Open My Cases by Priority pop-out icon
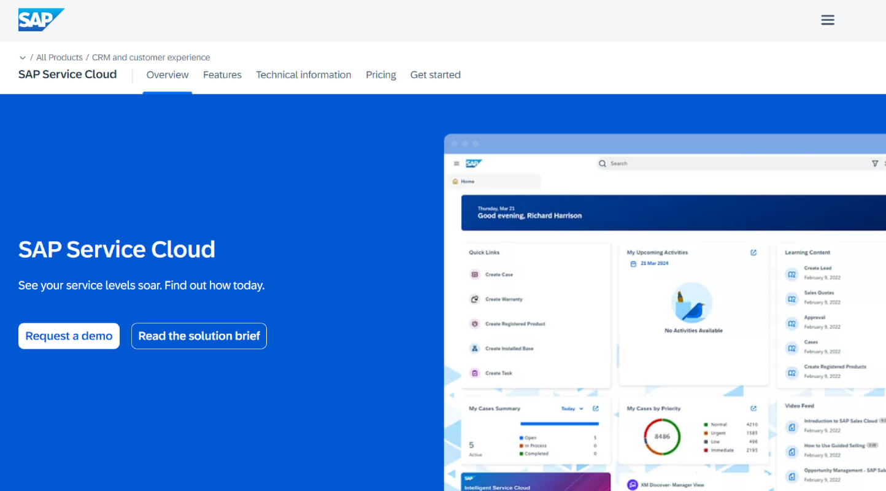Viewport: 886px width, 491px height. click(753, 408)
